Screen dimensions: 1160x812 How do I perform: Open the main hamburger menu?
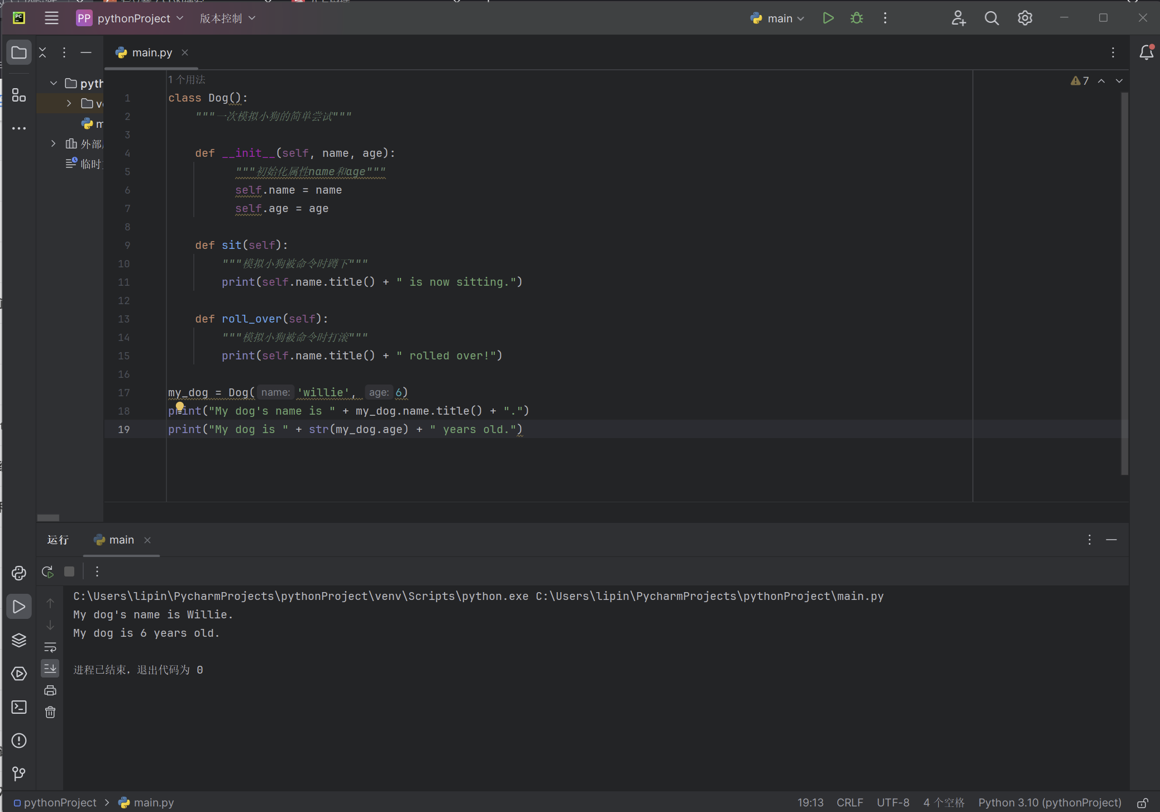[51, 18]
